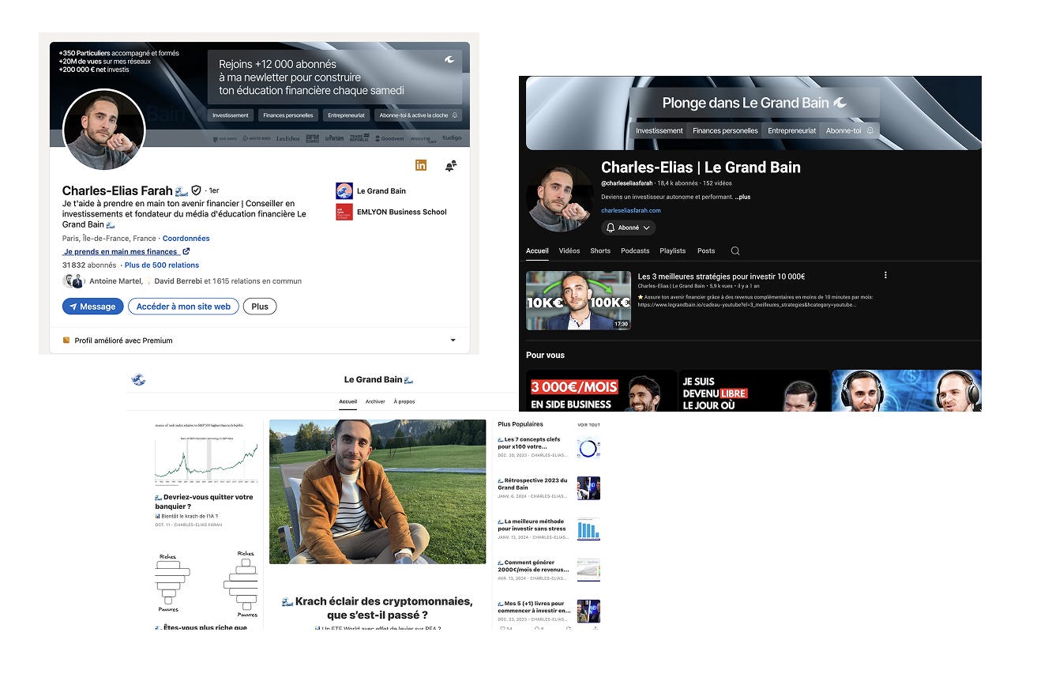
Task: Select the newsletter 'Accueil' tab
Action: 348,401
